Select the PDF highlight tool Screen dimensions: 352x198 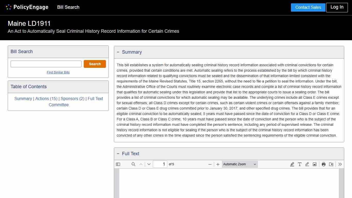(x=292, y=164)
